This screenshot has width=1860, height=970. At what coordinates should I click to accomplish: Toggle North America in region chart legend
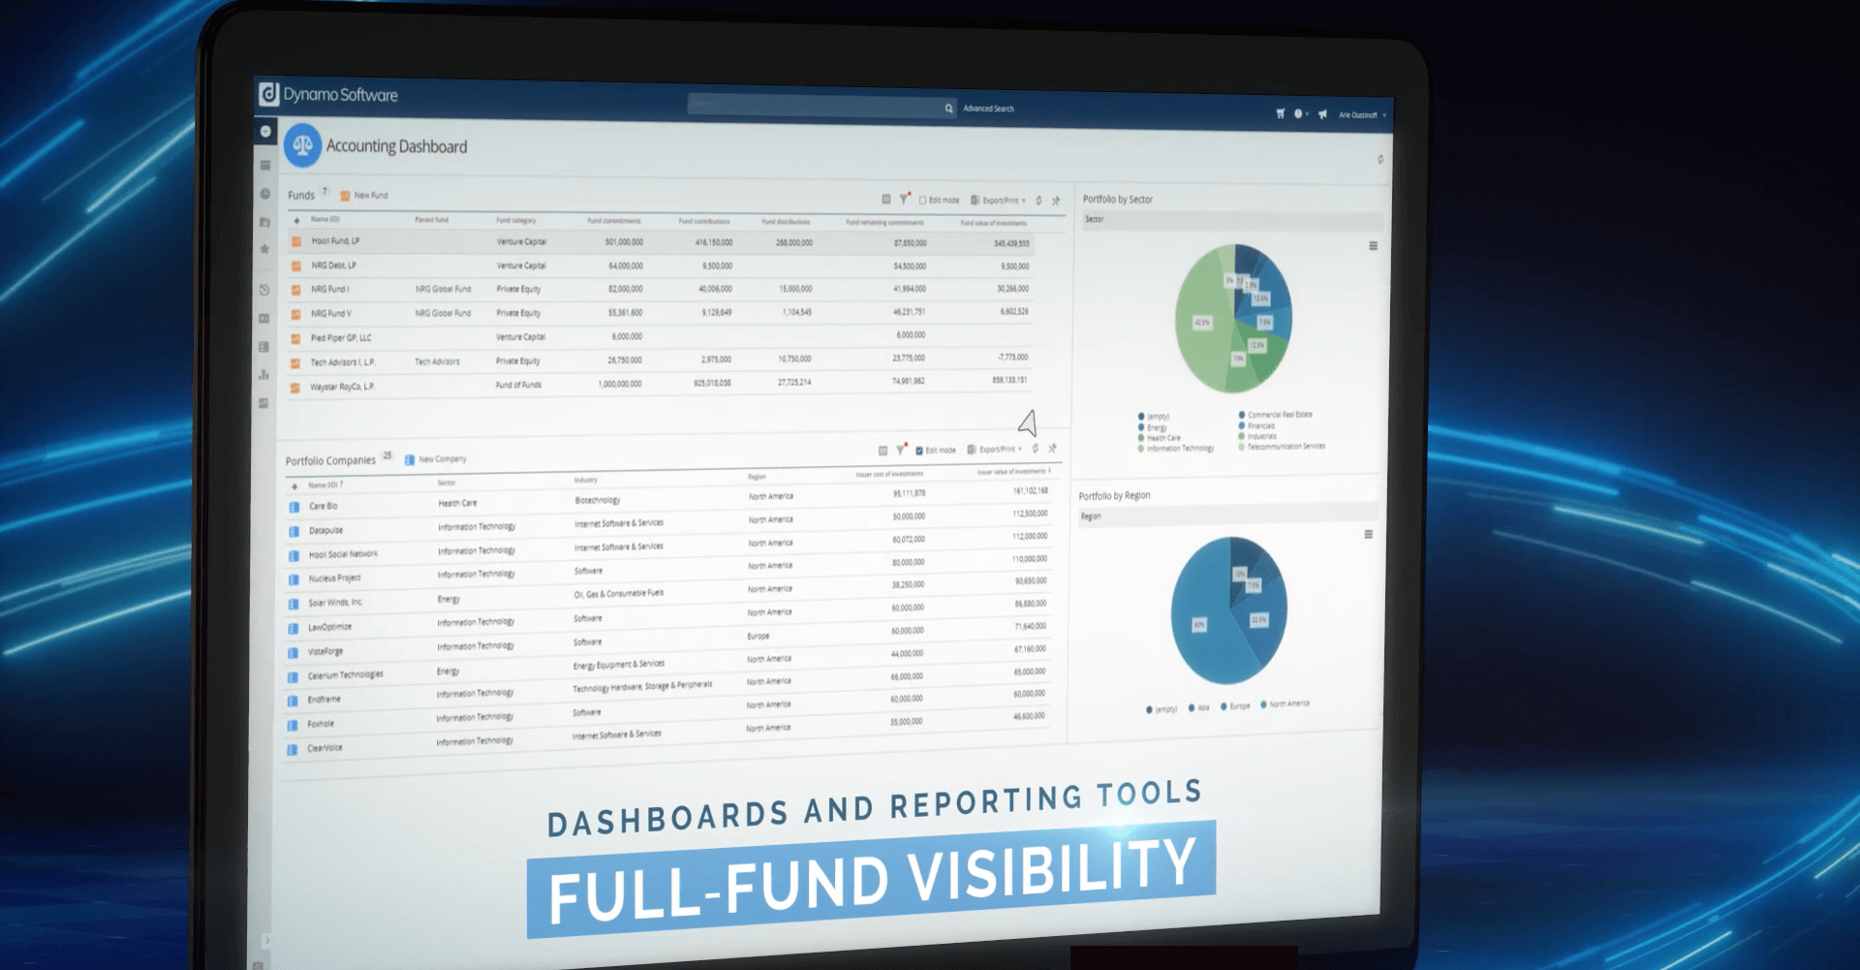click(1285, 704)
